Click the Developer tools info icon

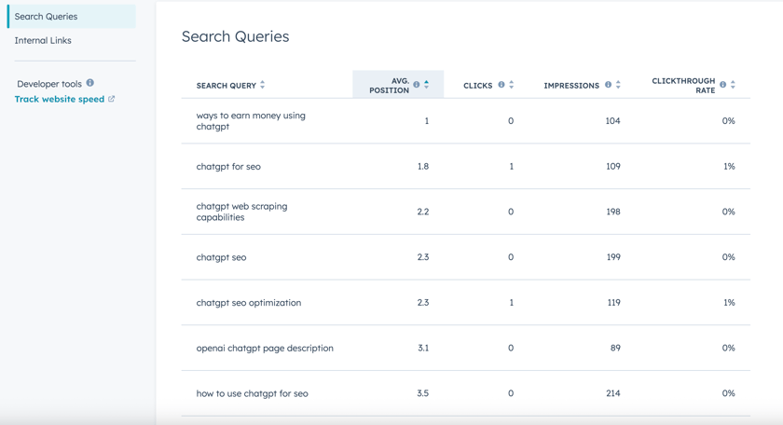[89, 83]
